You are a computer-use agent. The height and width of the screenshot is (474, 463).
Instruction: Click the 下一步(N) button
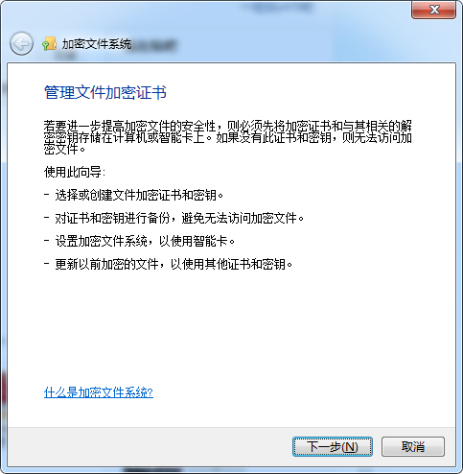coord(333,446)
